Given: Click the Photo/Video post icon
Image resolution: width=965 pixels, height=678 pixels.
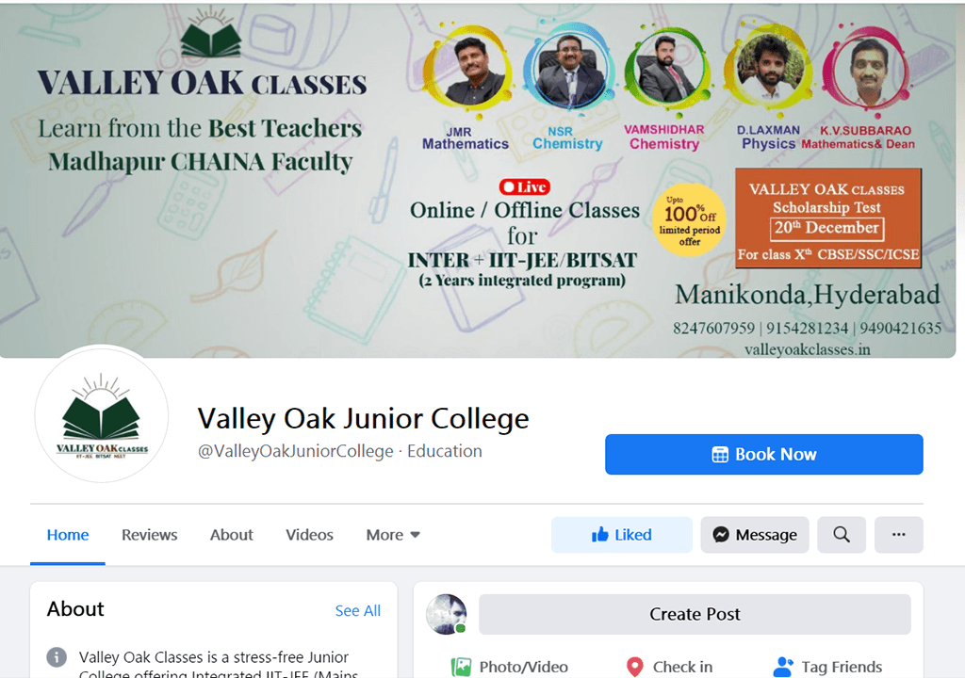Looking at the screenshot, I should (x=461, y=667).
